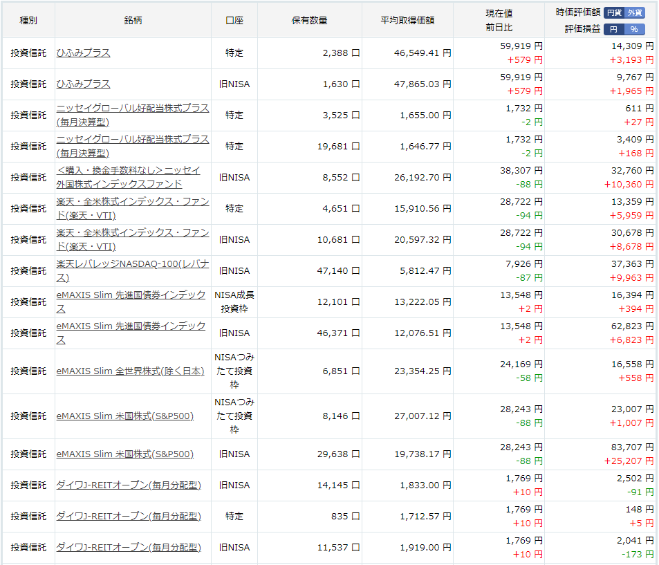This screenshot has height=565, width=659.
Task: Select average cost 19,738.17 円
Action: click(x=423, y=454)
